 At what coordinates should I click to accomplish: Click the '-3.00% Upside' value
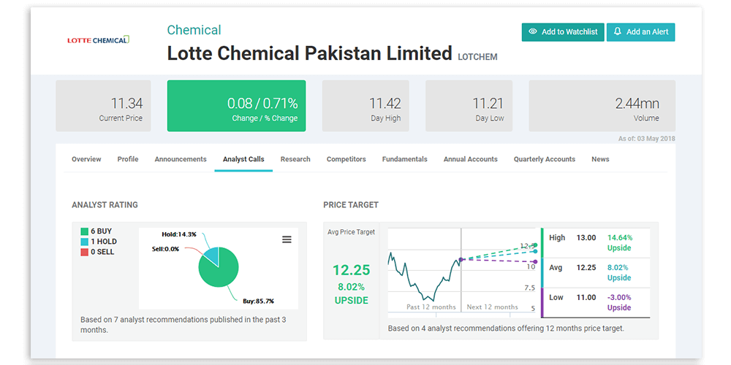619,303
